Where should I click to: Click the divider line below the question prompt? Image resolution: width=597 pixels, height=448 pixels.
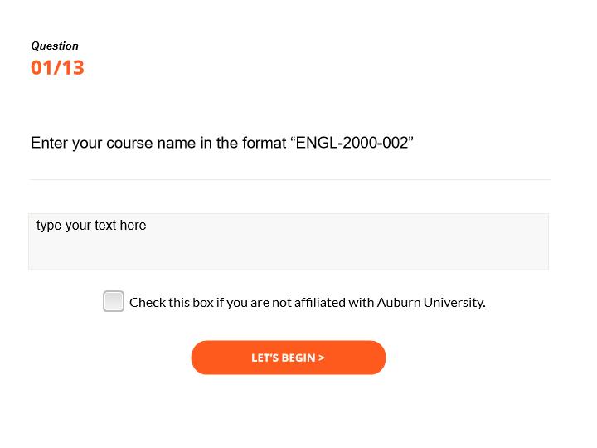click(x=289, y=179)
